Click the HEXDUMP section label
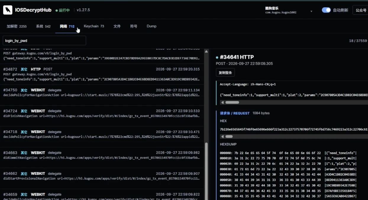 228,144
